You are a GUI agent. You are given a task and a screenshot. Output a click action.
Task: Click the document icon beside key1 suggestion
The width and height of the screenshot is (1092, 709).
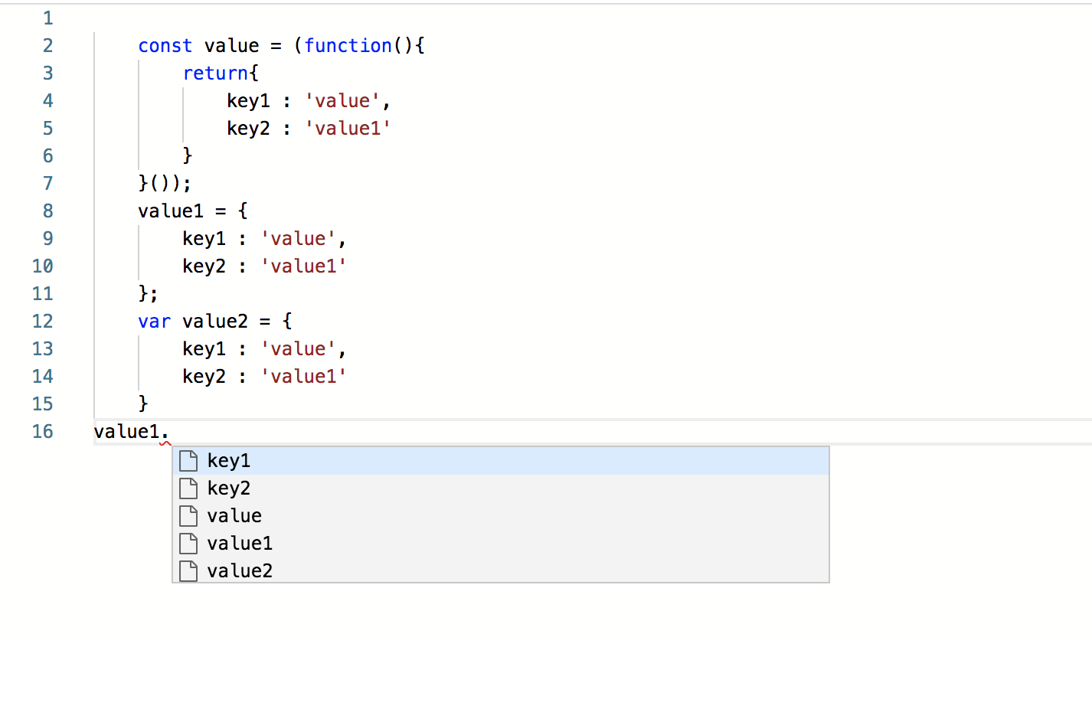pos(188,460)
